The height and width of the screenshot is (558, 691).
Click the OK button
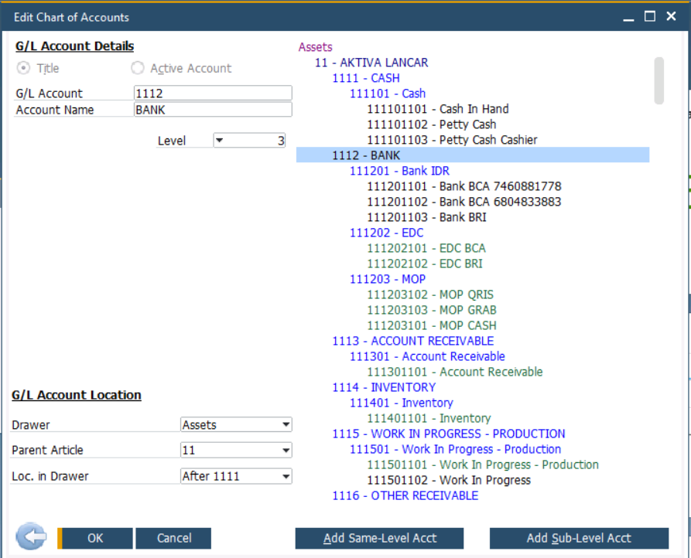click(x=95, y=538)
